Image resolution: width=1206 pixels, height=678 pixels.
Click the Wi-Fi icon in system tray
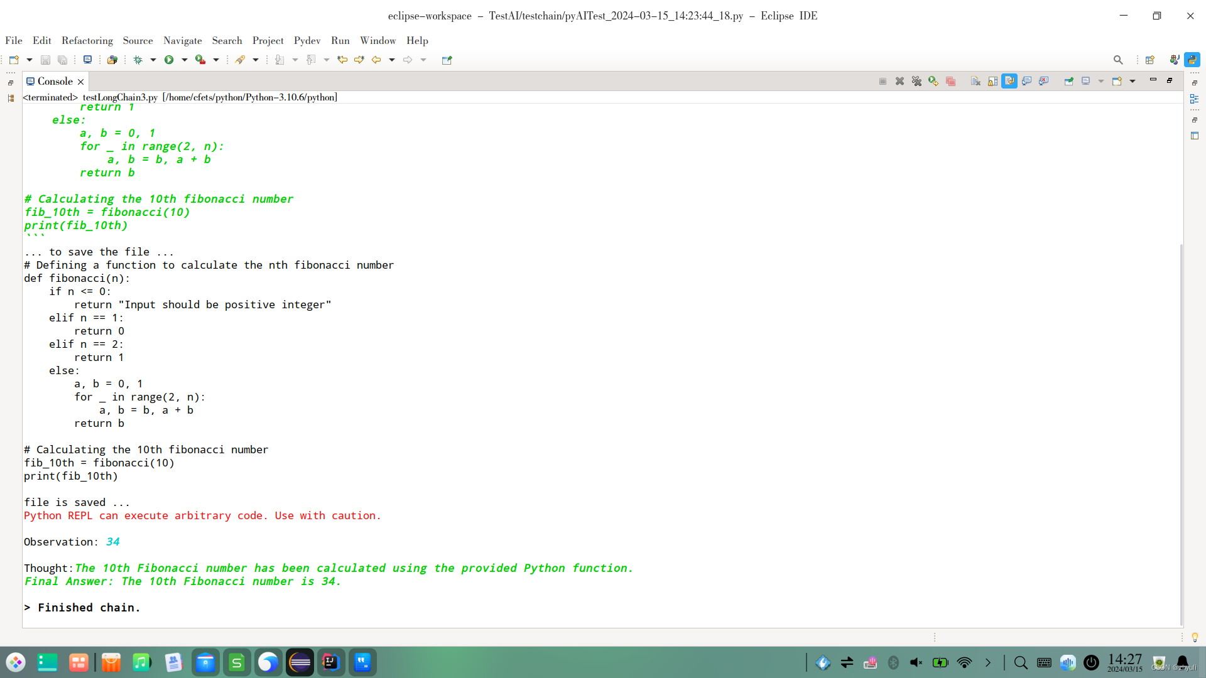965,662
